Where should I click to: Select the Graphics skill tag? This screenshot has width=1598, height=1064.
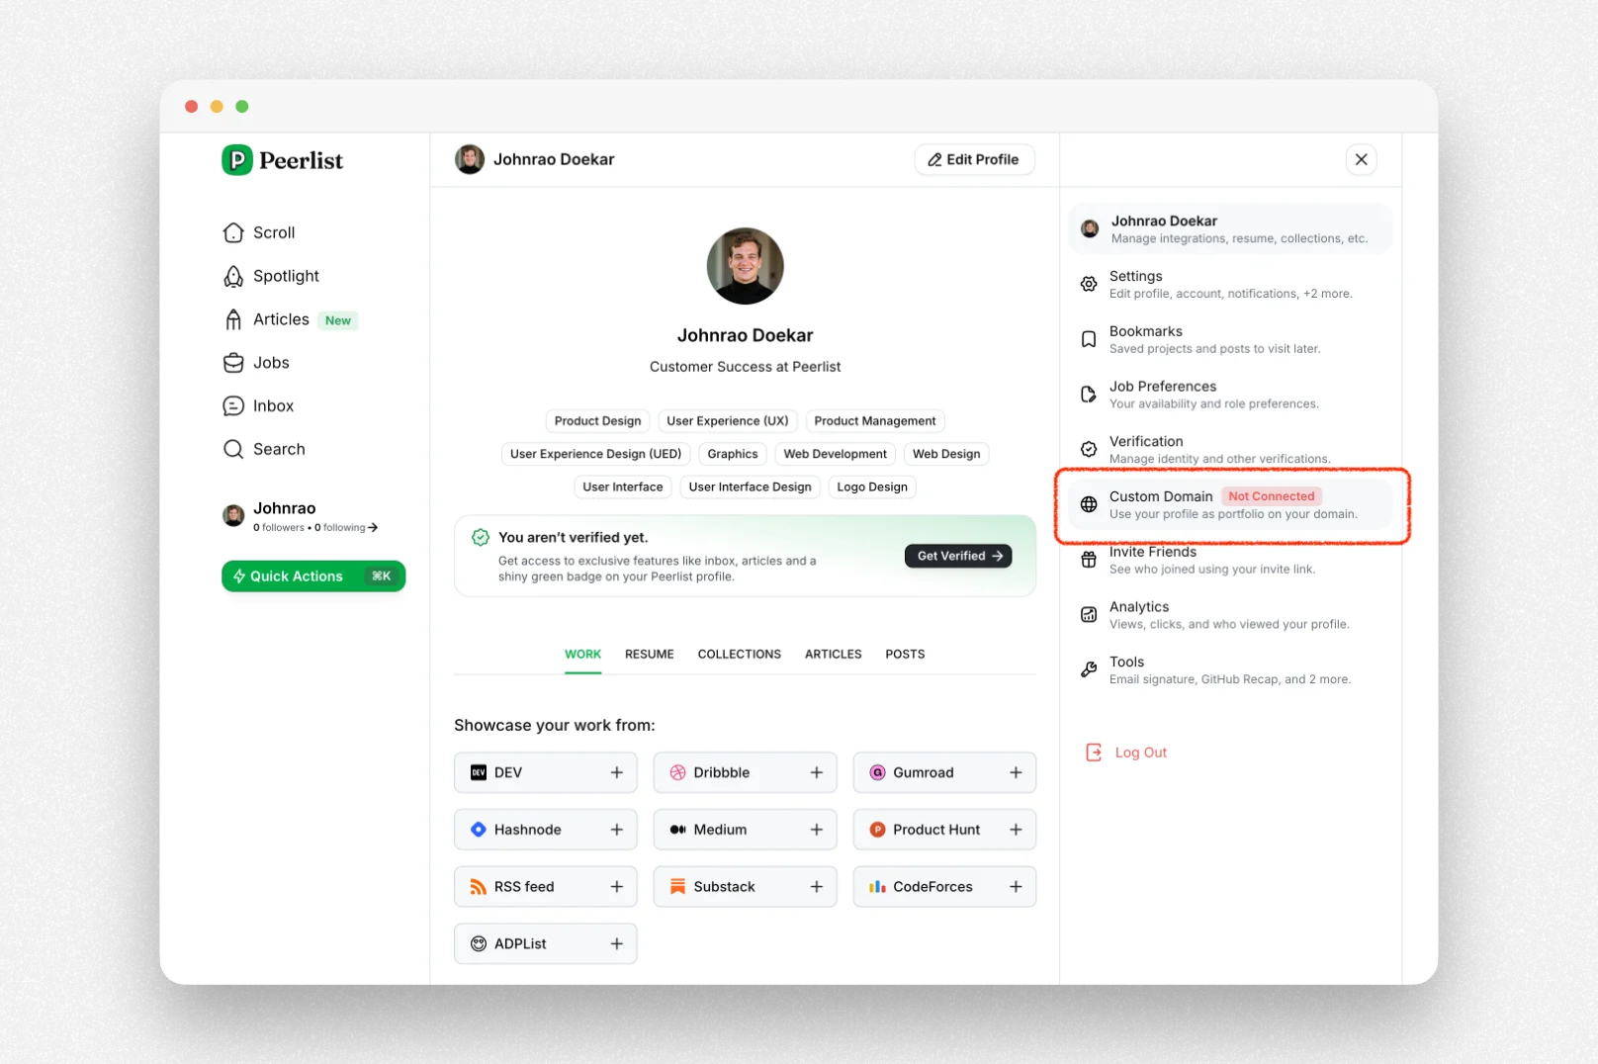click(733, 454)
